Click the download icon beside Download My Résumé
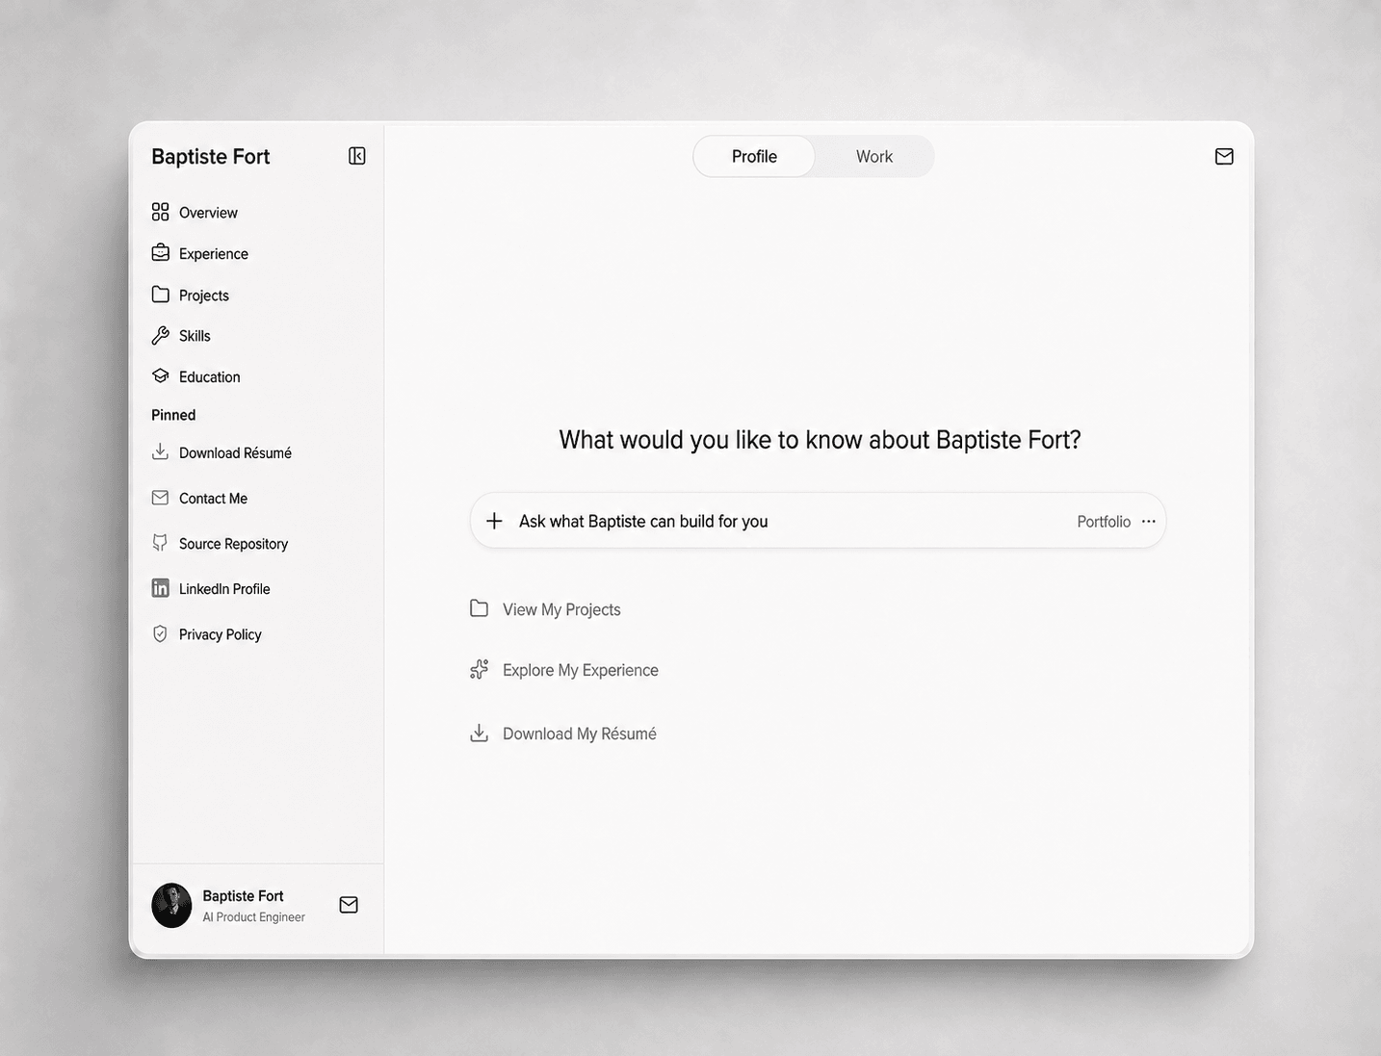Screen dimensions: 1381x1056 pos(479,734)
